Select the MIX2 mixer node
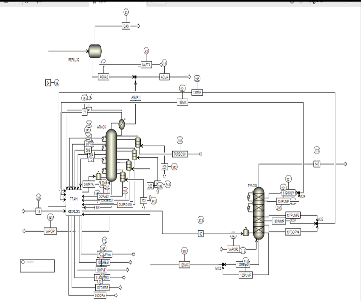 [x=223, y=264]
